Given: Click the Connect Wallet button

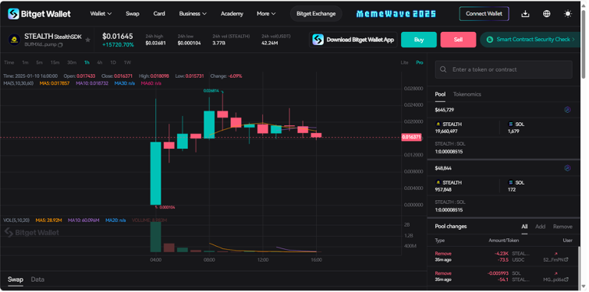Looking at the screenshot, I should click(x=484, y=14).
